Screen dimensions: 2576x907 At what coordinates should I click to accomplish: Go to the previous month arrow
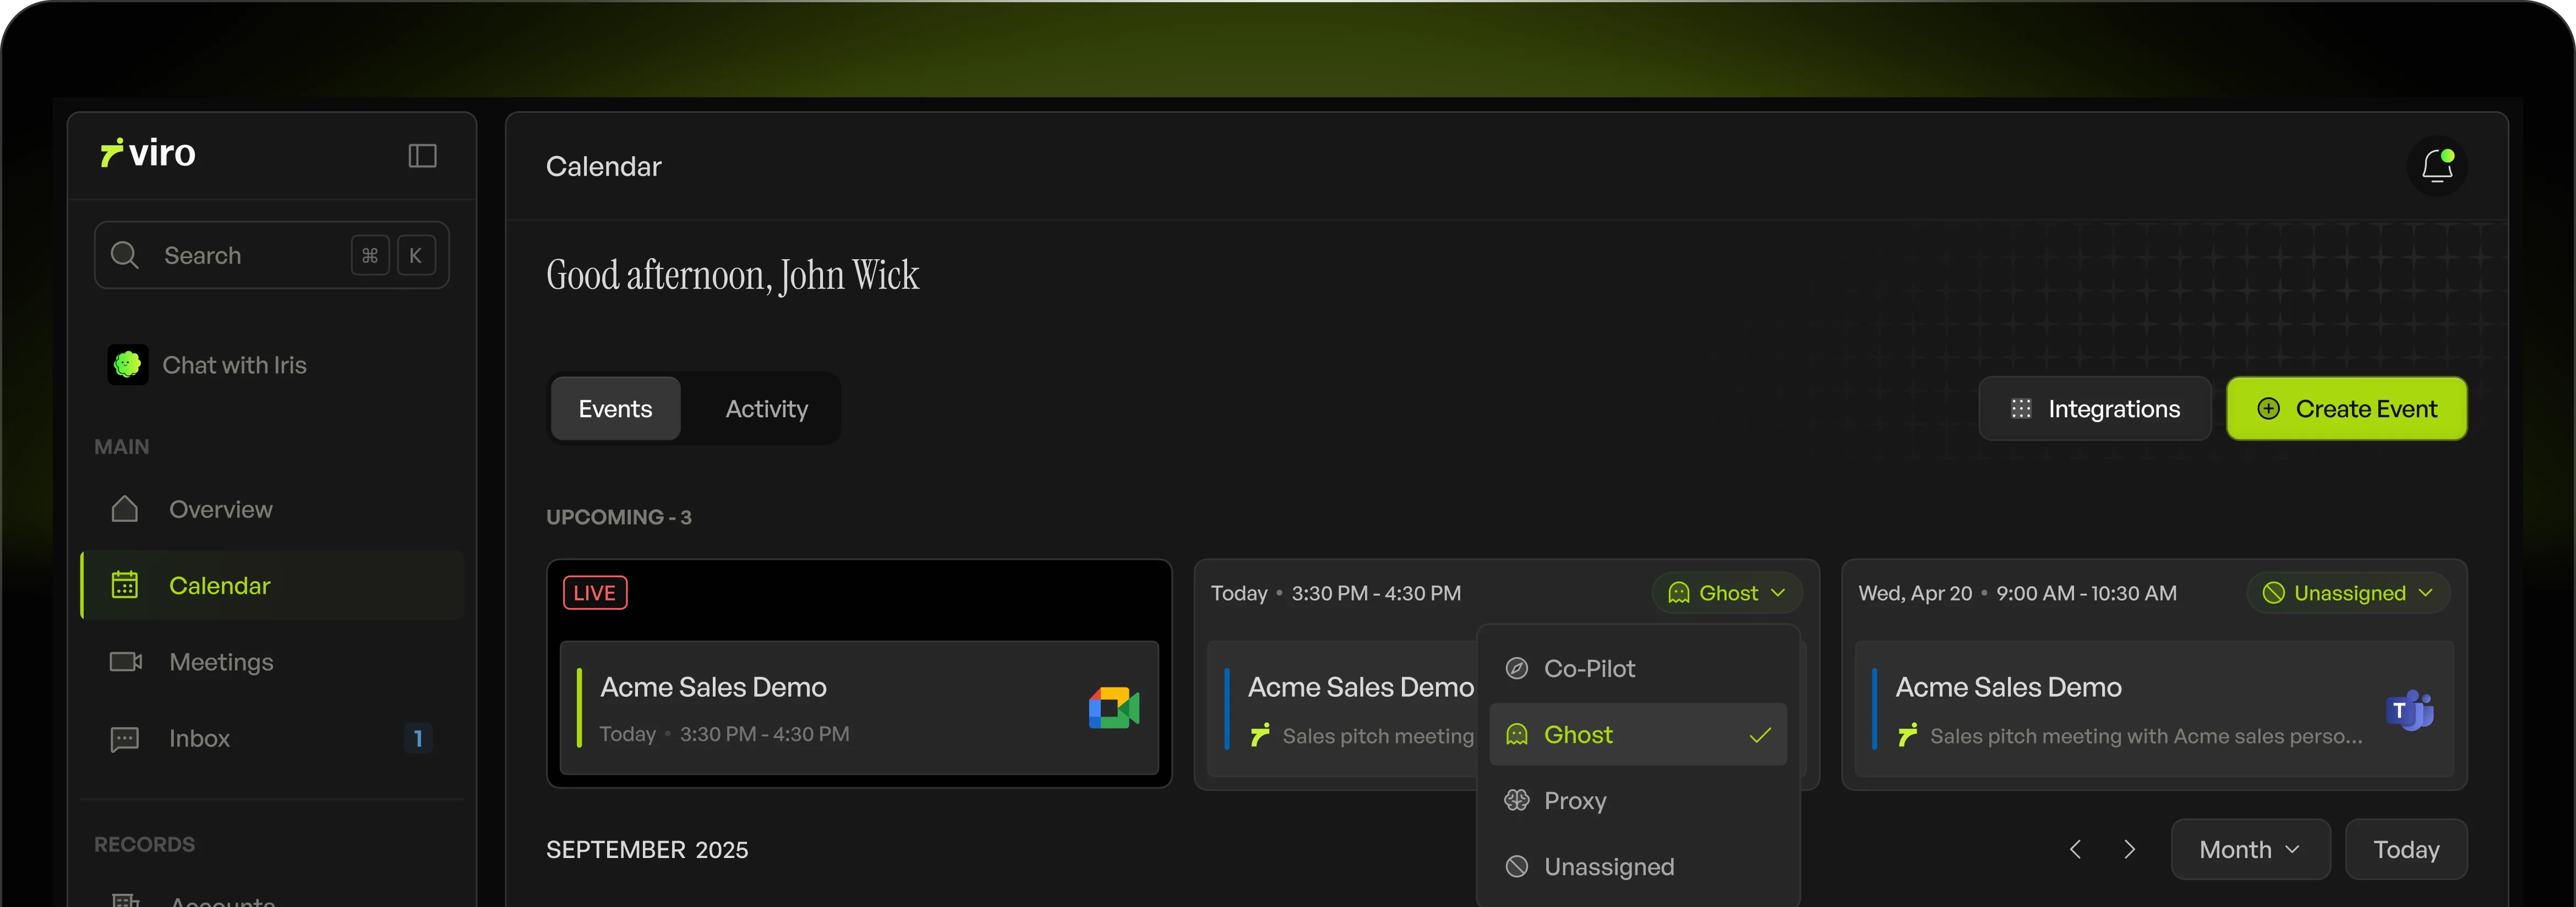[2076, 849]
